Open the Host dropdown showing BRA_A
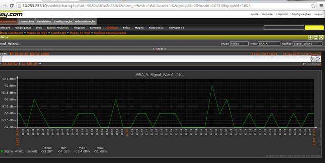 (x=269, y=44)
